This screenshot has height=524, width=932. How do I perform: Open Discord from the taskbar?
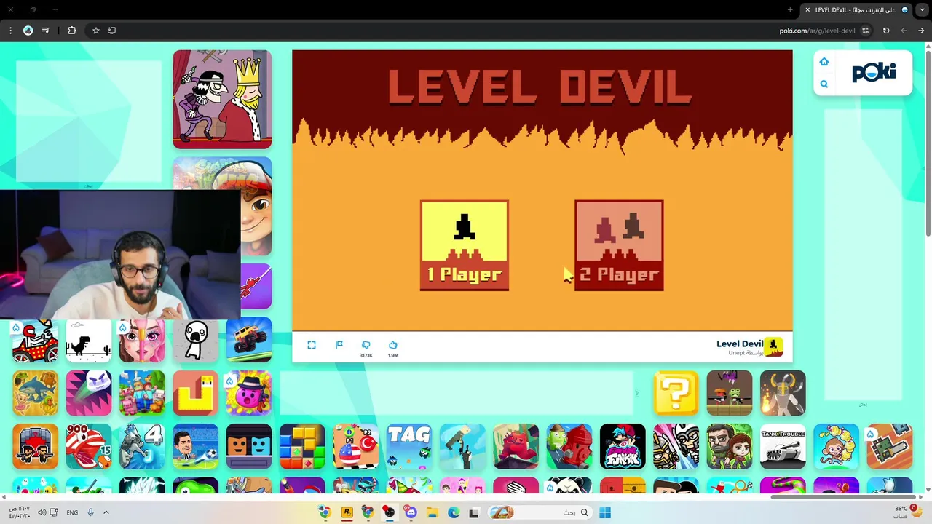411,512
